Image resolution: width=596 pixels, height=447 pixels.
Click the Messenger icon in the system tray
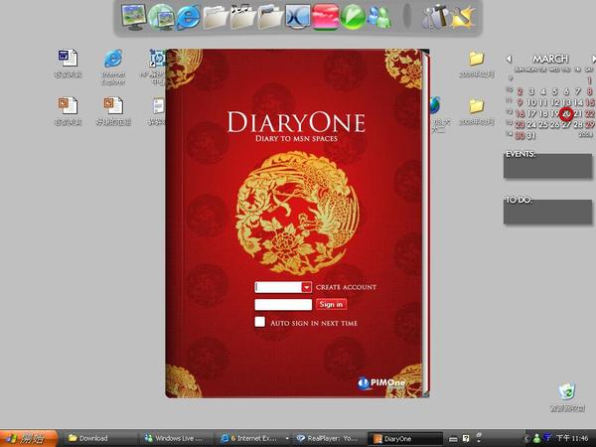click(536, 438)
